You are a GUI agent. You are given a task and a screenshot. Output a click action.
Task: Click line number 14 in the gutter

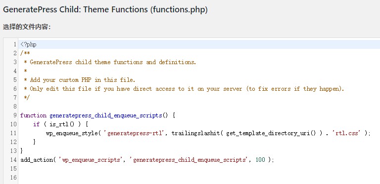[13, 160]
